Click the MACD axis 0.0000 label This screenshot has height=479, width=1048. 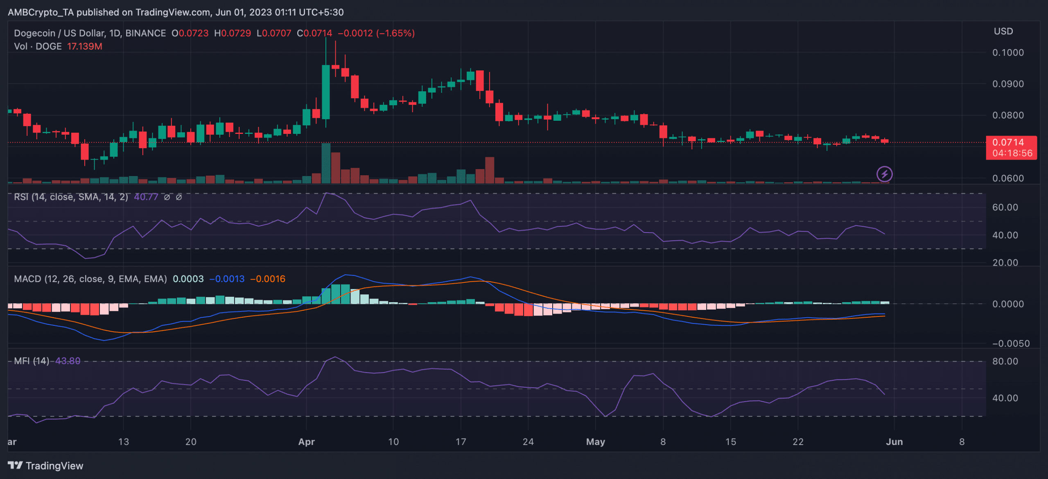click(x=1008, y=304)
